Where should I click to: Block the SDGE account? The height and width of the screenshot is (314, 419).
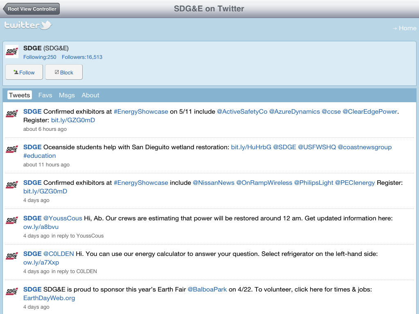coord(64,72)
